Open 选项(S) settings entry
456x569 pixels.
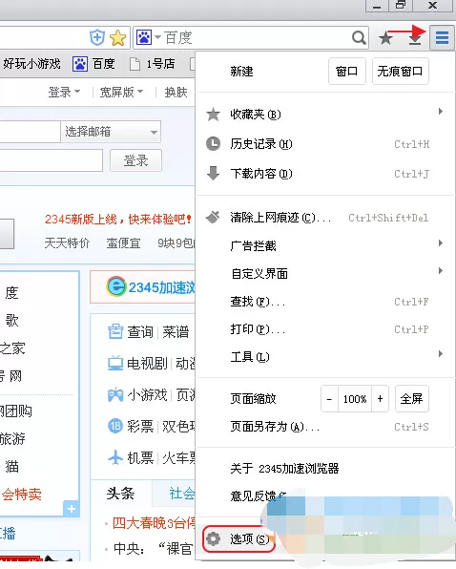[239, 538]
